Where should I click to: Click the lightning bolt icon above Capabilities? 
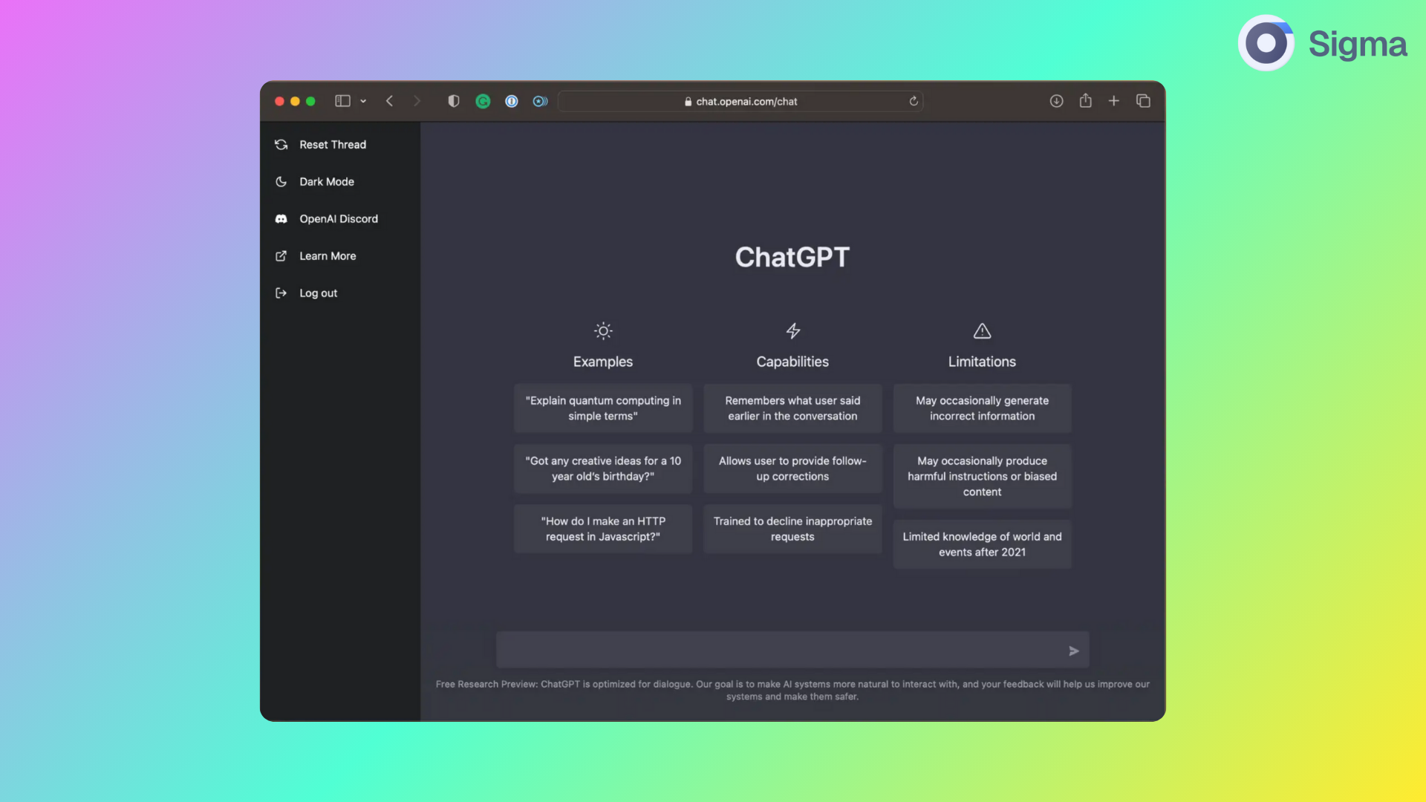pyautogui.click(x=793, y=331)
